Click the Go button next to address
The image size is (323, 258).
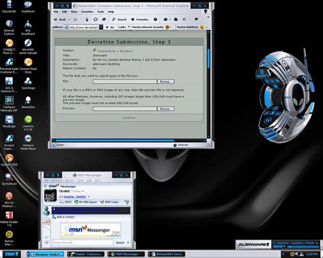tap(110, 27)
